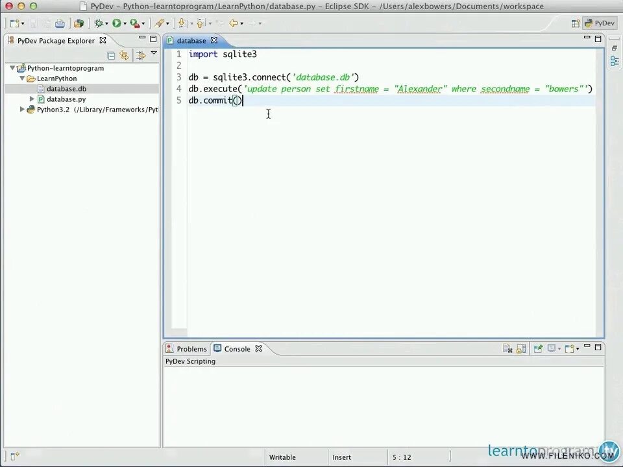The width and height of the screenshot is (623, 467).
Task: Select the LearnPython folder
Action: (x=57, y=78)
